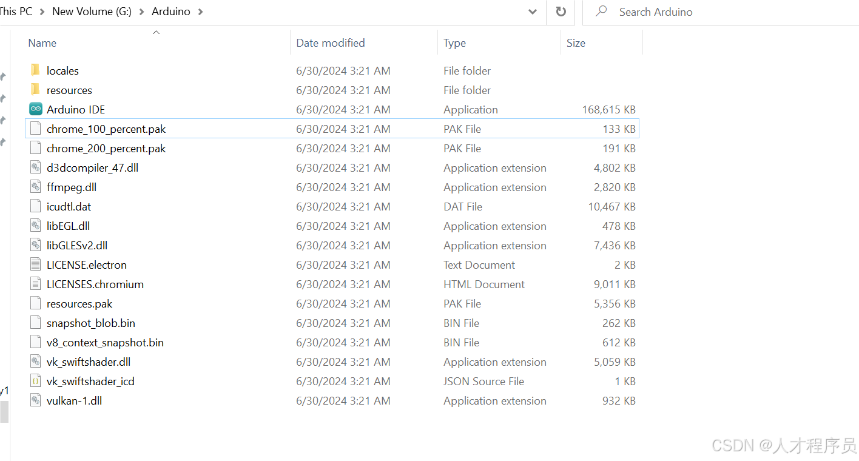Image resolution: width=859 pixels, height=461 pixels.
Task: Click the locales folder icon
Action: [x=36, y=70]
